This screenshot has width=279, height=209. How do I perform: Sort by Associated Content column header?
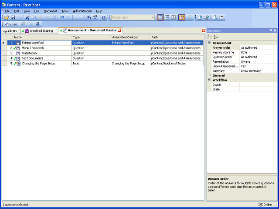[x=130, y=37]
